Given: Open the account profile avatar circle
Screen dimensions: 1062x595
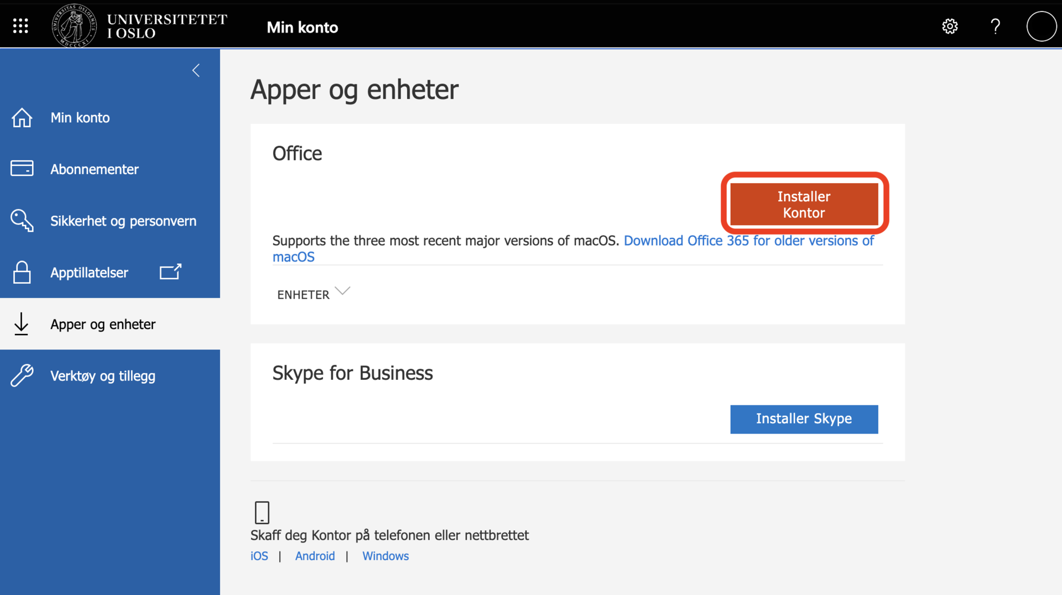Looking at the screenshot, I should point(1042,26).
